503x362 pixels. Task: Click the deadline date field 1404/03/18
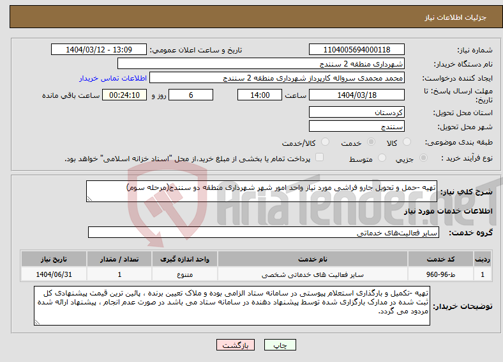pos(356,95)
